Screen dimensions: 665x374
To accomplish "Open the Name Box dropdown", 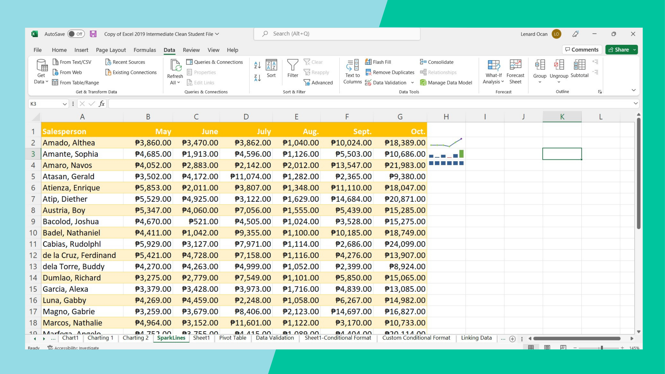I will [x=64, y=104].
